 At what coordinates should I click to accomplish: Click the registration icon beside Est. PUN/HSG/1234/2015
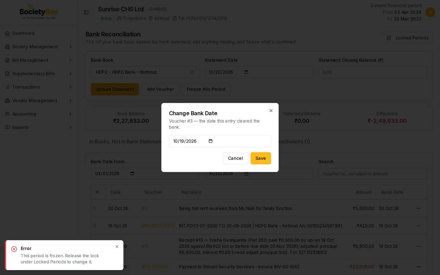[x=175, y=18]
